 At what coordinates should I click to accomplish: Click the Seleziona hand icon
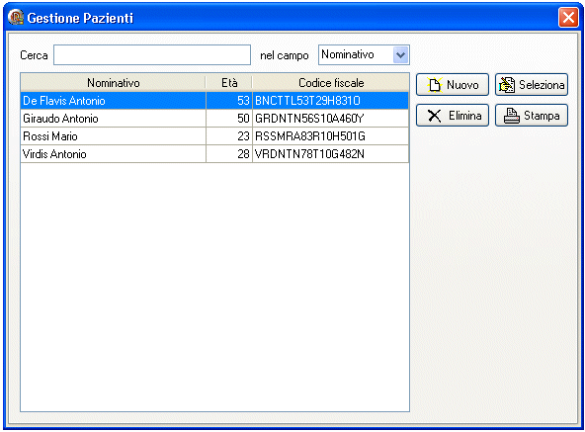507,85
